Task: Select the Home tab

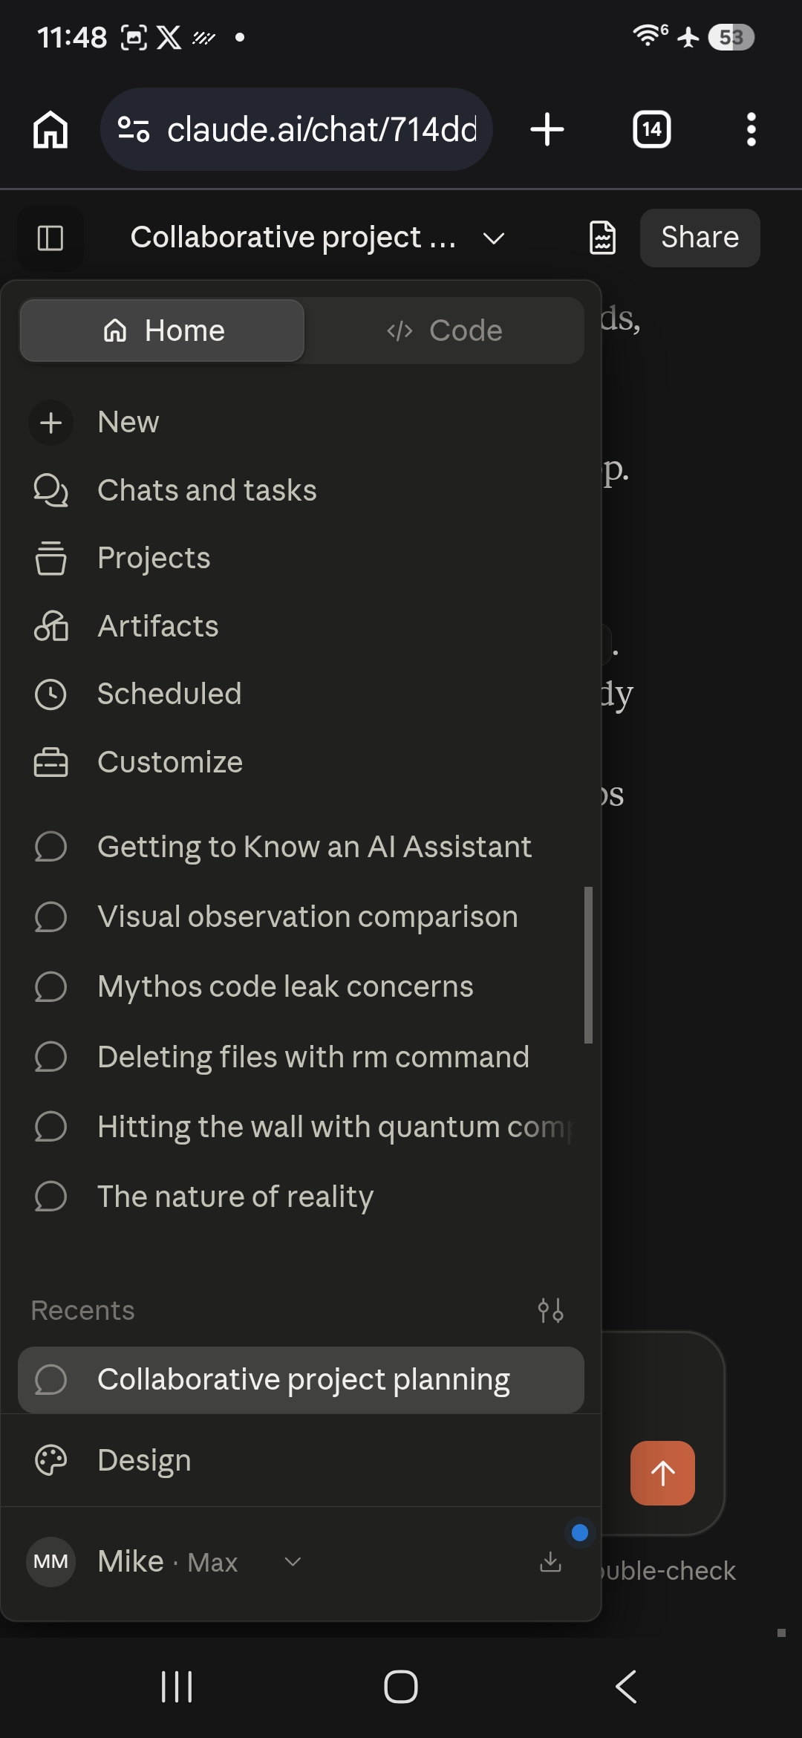Action: [x=162, y=331]
